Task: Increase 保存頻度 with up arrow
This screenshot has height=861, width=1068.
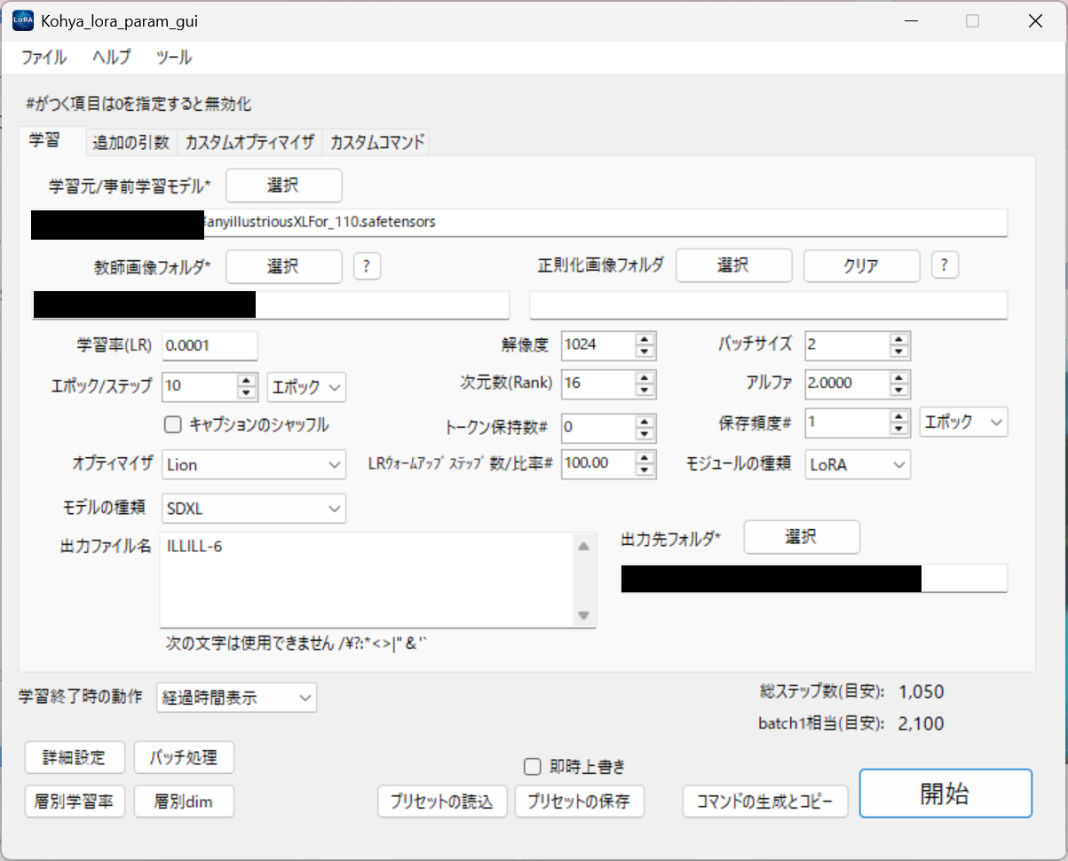Action: pyautogui.click(x=900, y=416)
